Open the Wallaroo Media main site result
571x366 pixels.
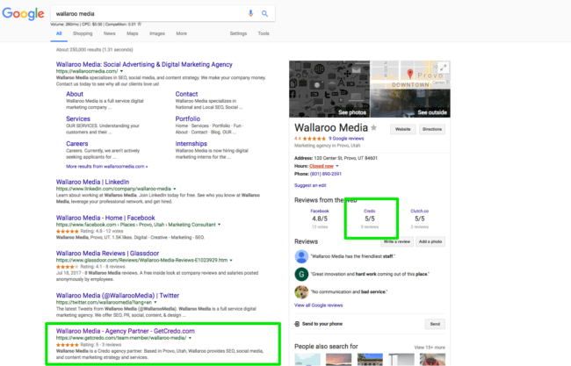144,64
